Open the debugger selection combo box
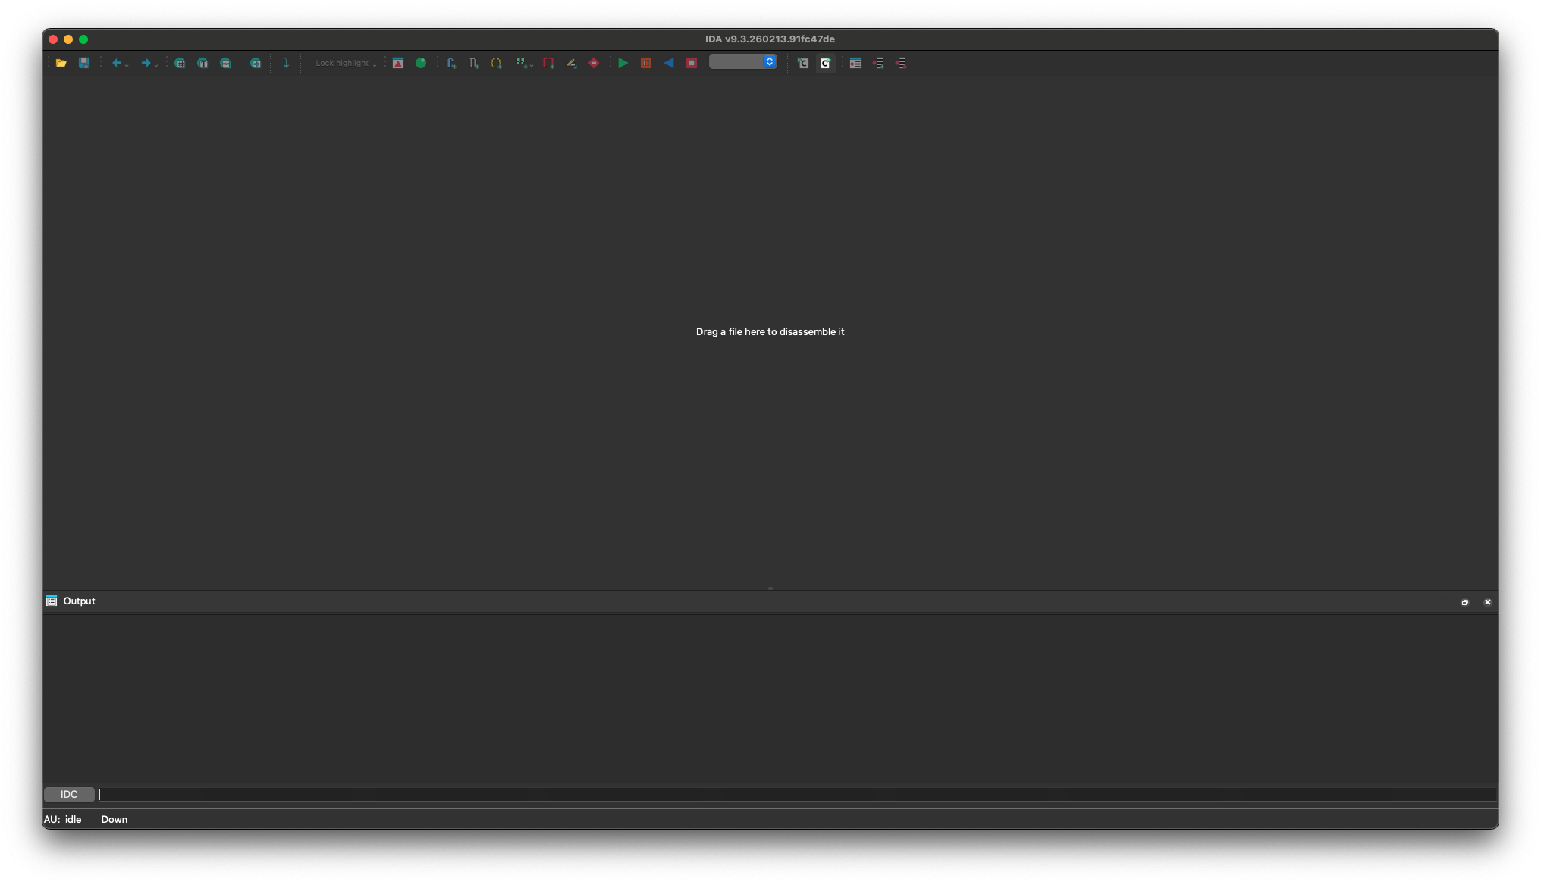The width and height of the screenshot is (1541, 885). (742, 62)
